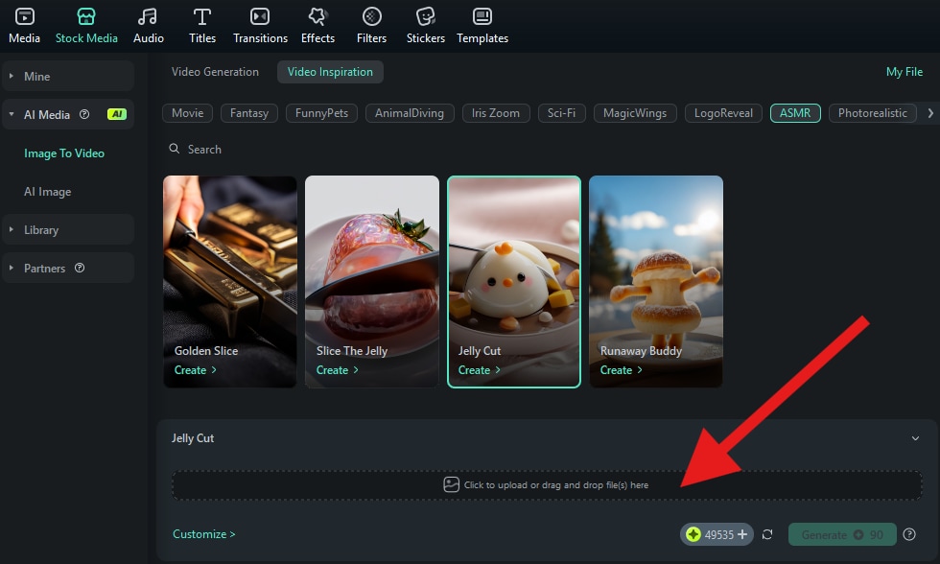Click the Jelly Cut panel heading text

[x=193, y=438]
